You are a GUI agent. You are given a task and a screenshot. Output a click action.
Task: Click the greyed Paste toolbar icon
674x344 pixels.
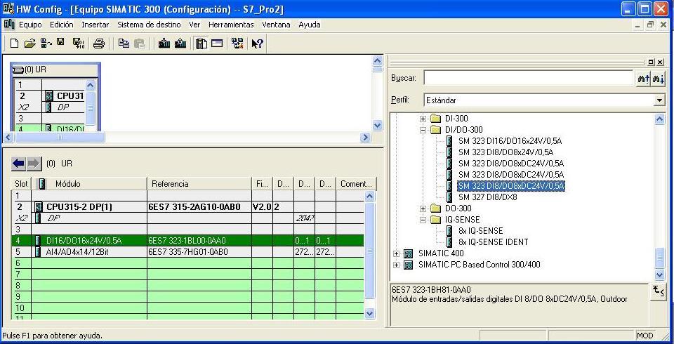click(139, 44)
